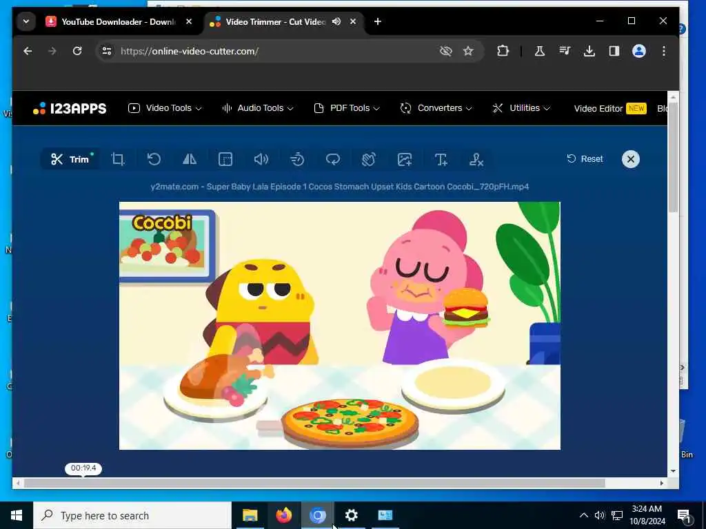Image resolution: width=706 pixels, height=529 pixels.
Task: Select the Crop tool icon
Action: (x=117, y=159)
